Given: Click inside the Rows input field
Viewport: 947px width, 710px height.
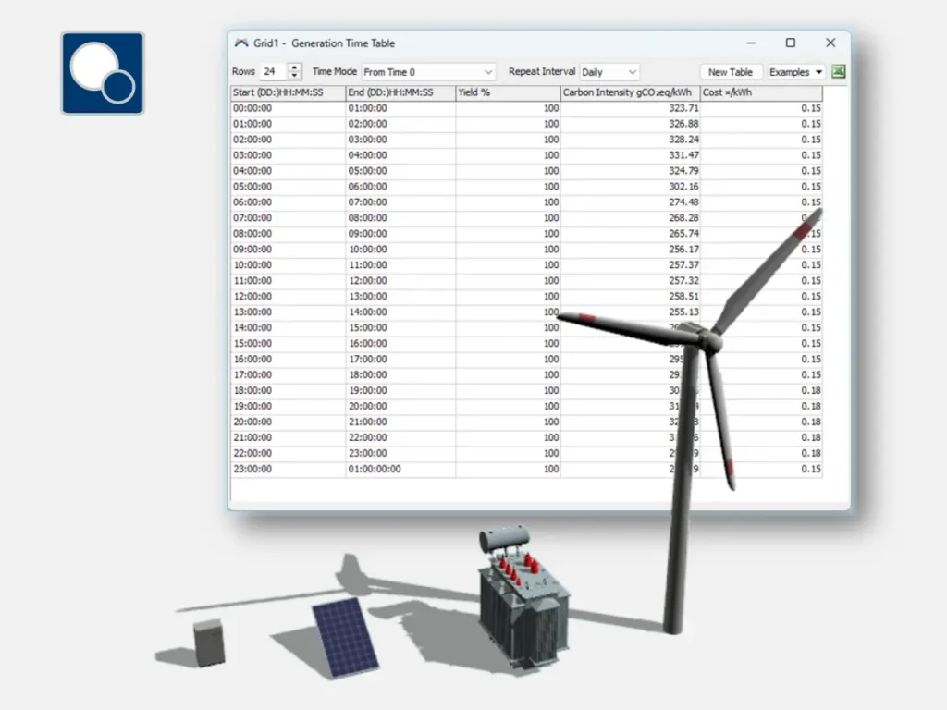Looking at the screenshot, I should pyautogui.click(x=271, y=71).
